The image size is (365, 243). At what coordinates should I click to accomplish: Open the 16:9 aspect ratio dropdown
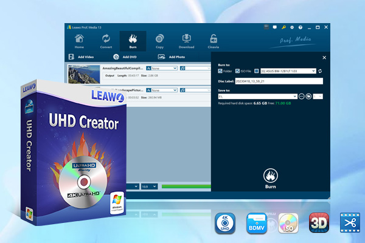tap(149, 187)
